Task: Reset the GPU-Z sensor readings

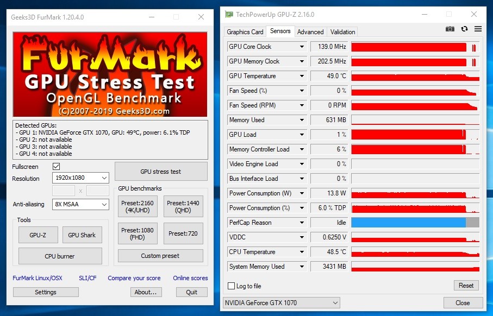Action: (466, 286)
